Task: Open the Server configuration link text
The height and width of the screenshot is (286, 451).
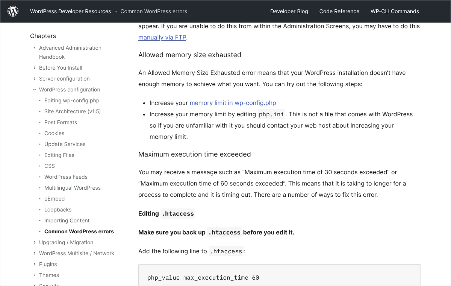Action: (64, 79)
